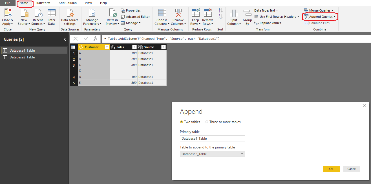Open Source column filter dropdown
The height and width of the screenshot is (184, 371).
[163, 47]
